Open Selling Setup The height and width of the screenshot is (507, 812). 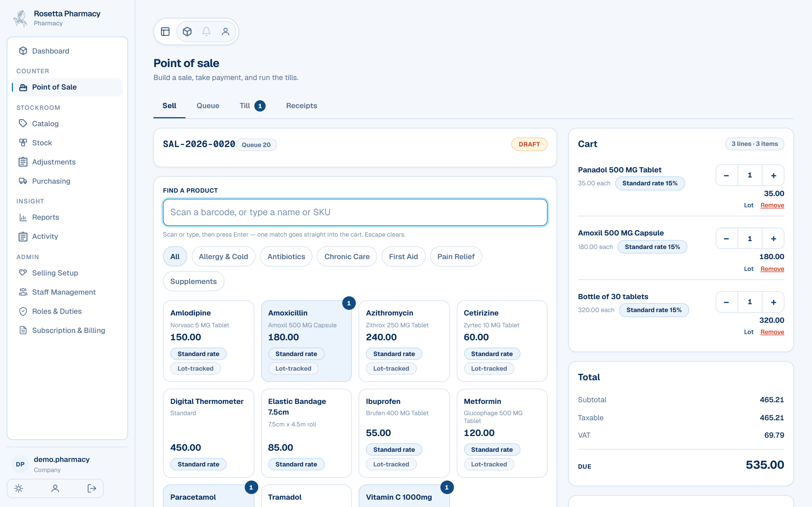tap(67, 273)
